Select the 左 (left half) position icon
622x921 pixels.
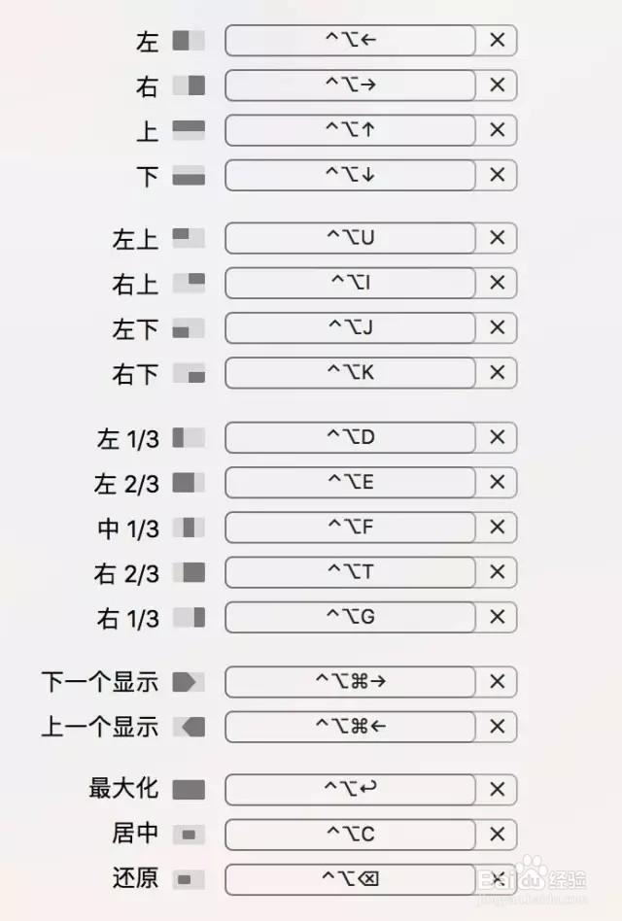190,41
